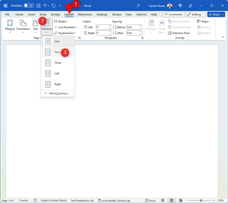Screen dimensions: 228x203
Task: Click the zoom out minus button
Action: pos(187,201)
